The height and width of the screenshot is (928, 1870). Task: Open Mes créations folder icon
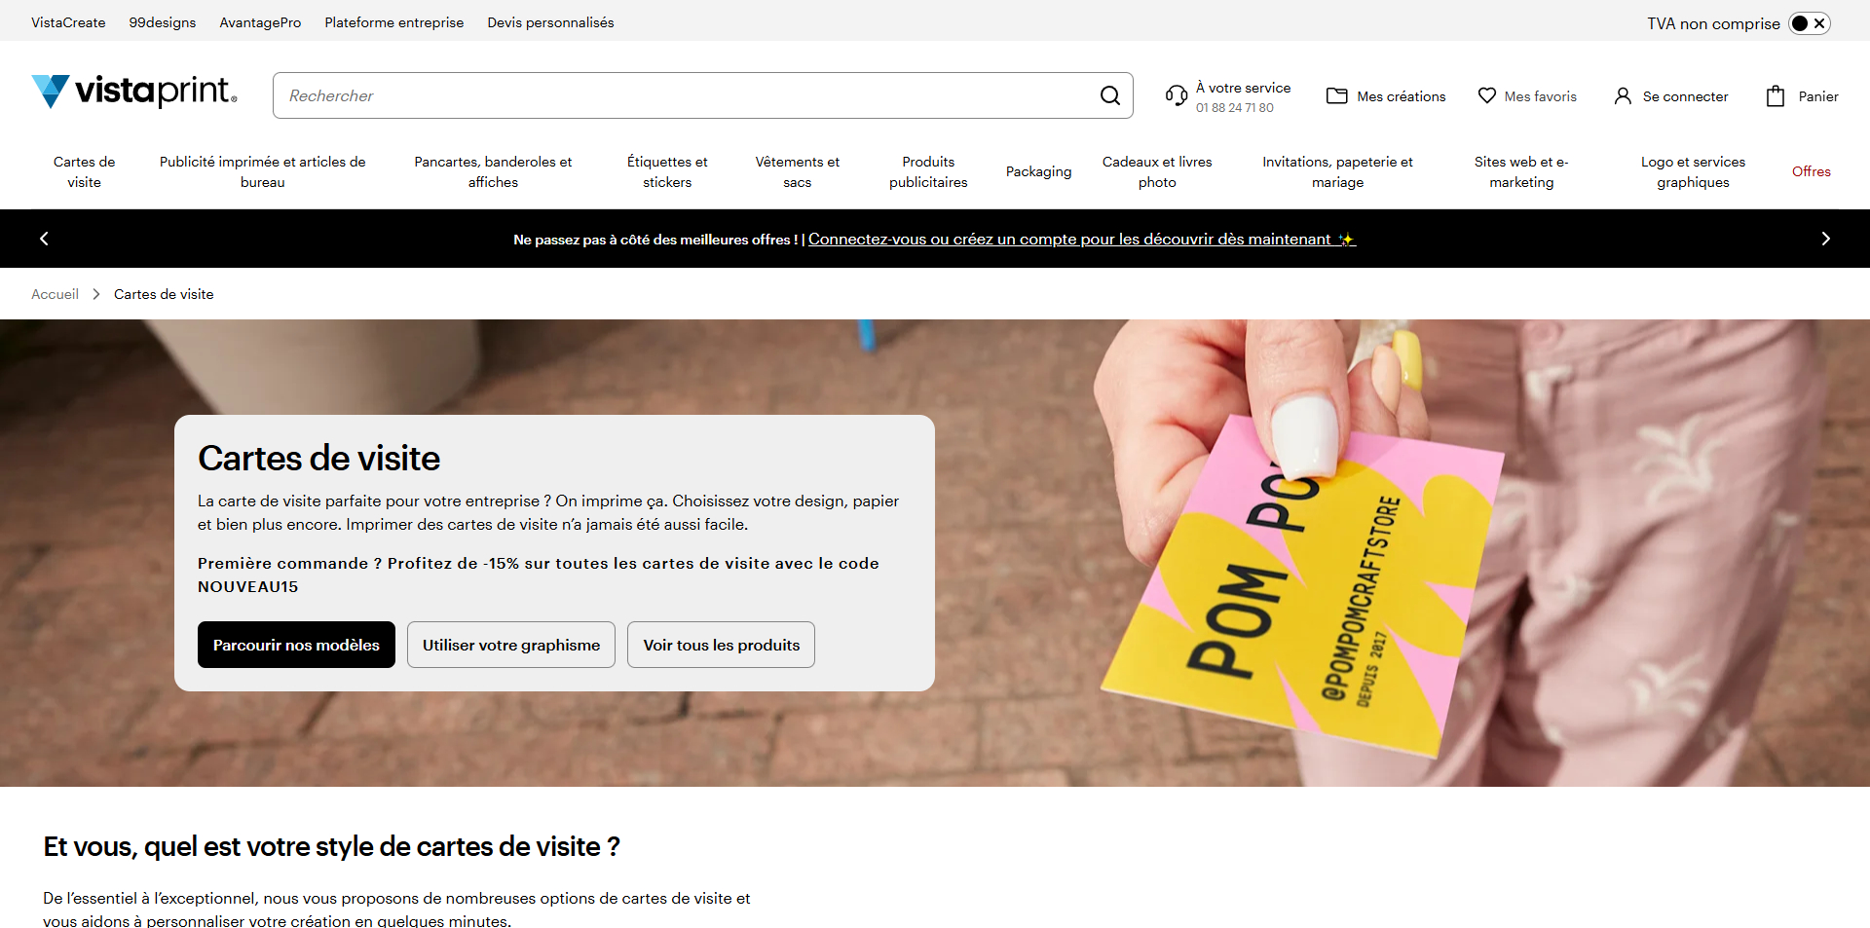1337,95
